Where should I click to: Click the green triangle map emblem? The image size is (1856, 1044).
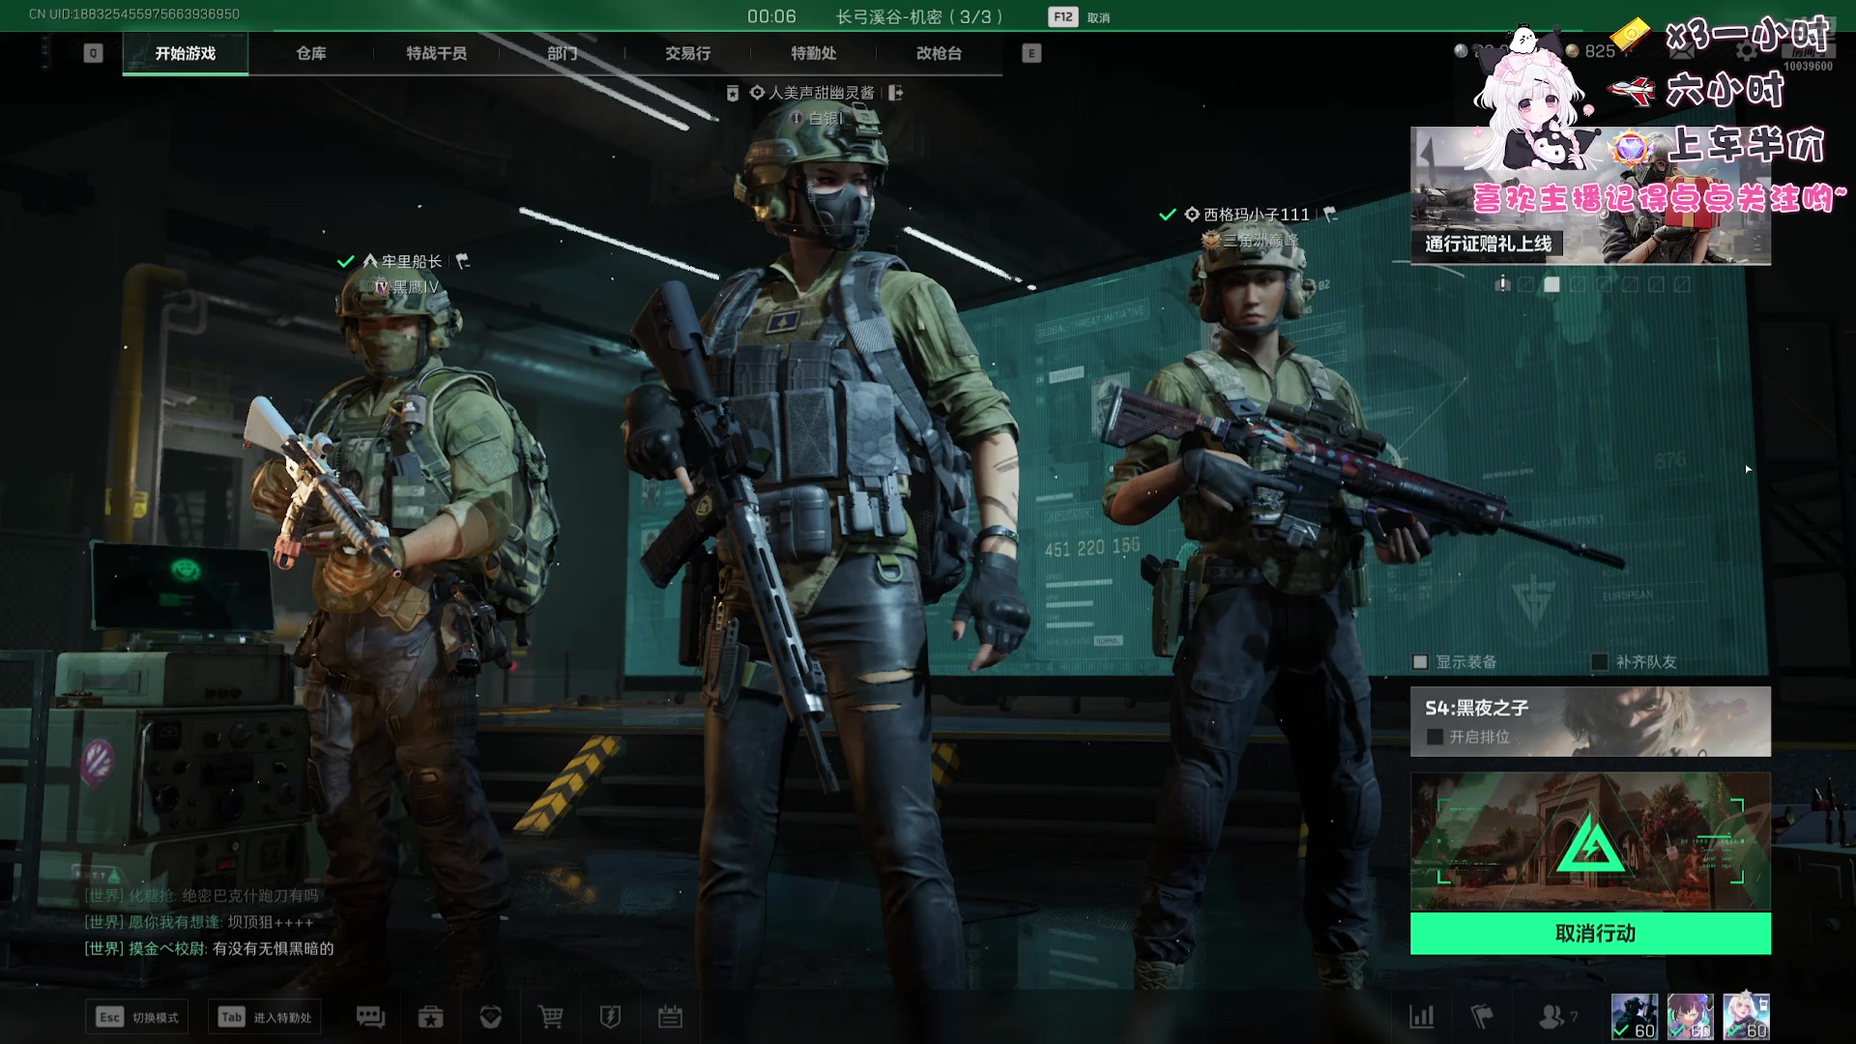[1590, 844]
